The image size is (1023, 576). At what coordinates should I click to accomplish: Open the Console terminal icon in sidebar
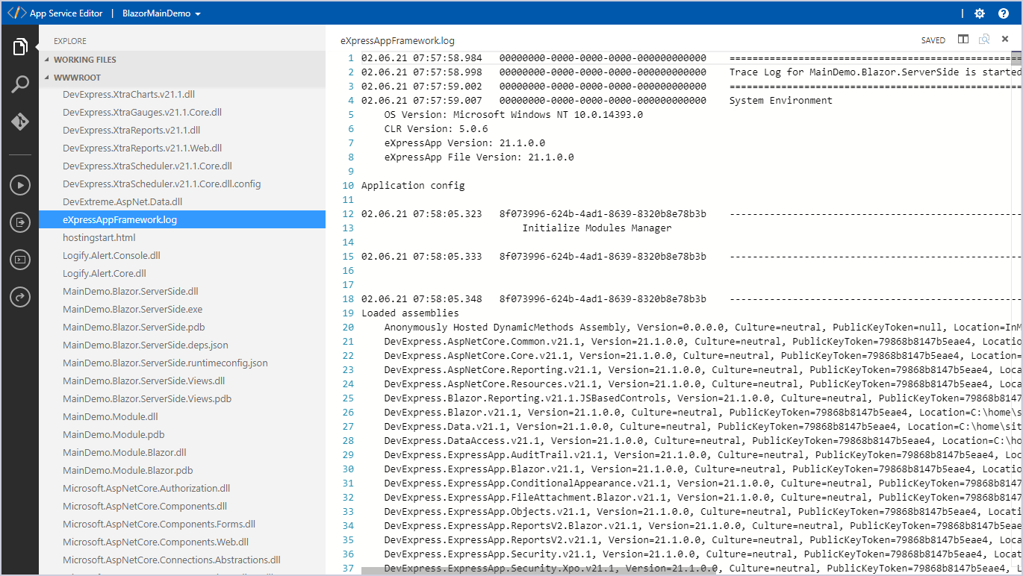coord(20,260)
